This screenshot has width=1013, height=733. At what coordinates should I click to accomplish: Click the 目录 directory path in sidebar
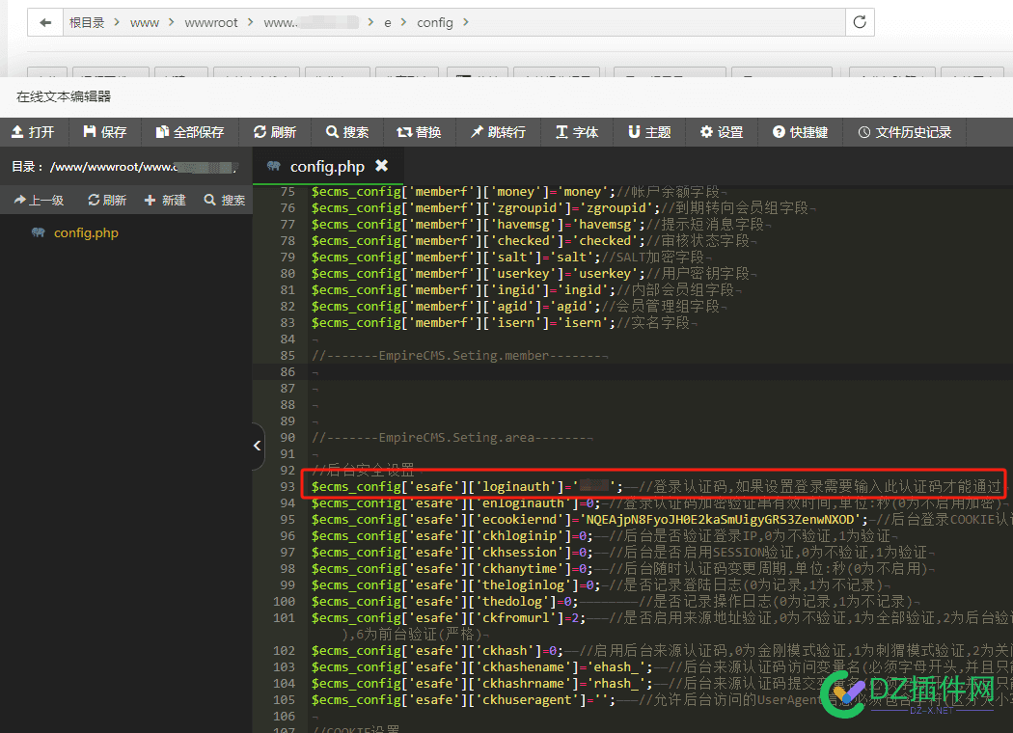124,167
